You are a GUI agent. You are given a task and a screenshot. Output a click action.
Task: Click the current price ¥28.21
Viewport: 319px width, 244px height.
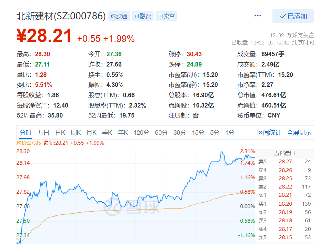(44, 36)
